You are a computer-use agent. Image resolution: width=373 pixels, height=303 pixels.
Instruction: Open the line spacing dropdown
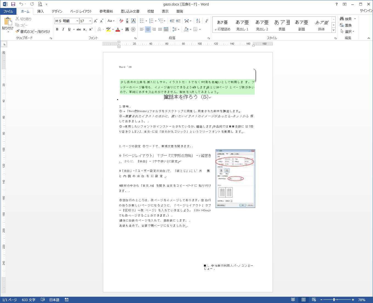point(175,29)
